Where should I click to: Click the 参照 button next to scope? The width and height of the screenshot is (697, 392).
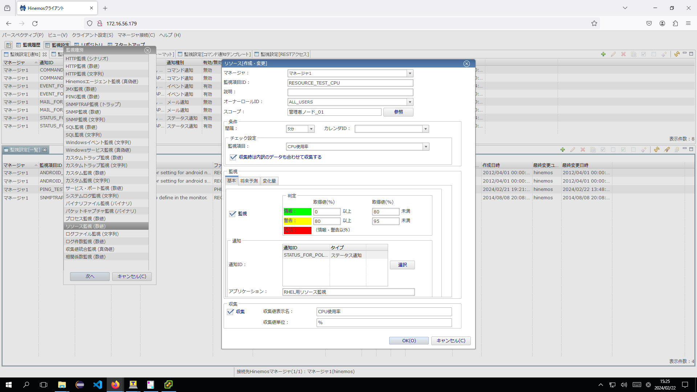click(x=398, y=112)
